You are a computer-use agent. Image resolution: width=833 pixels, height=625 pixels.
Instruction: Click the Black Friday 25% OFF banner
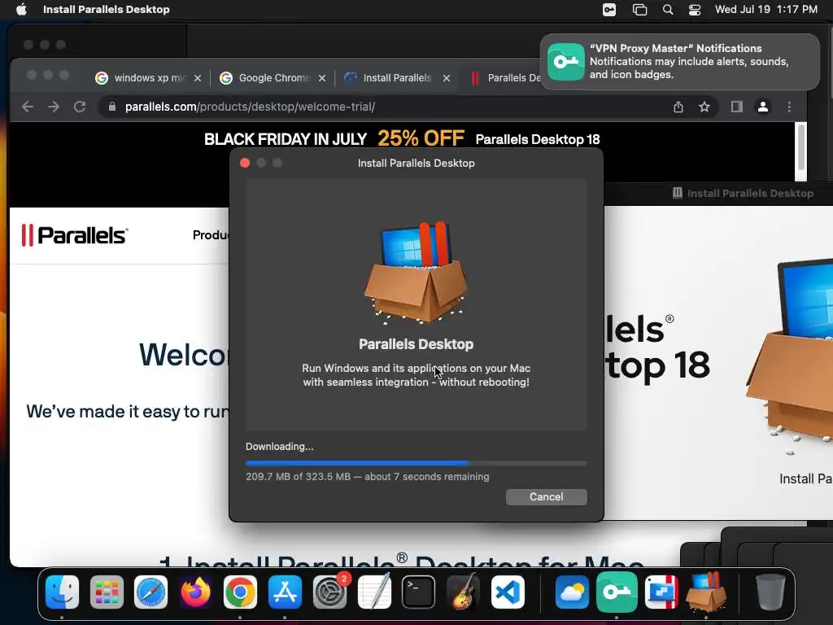pos(402,139)
